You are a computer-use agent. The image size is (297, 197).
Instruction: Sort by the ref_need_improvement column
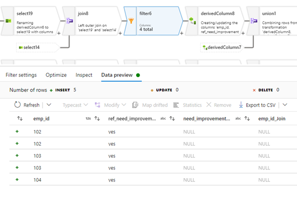tap(97, 119)
